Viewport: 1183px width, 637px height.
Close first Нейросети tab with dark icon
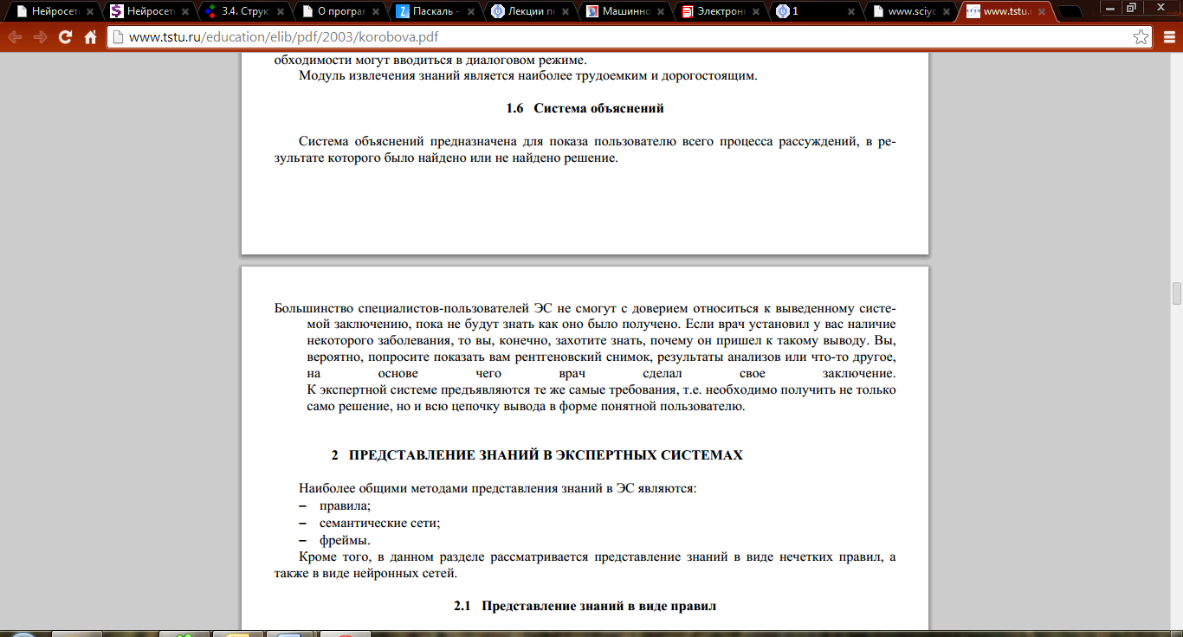[x=90, y=12]
